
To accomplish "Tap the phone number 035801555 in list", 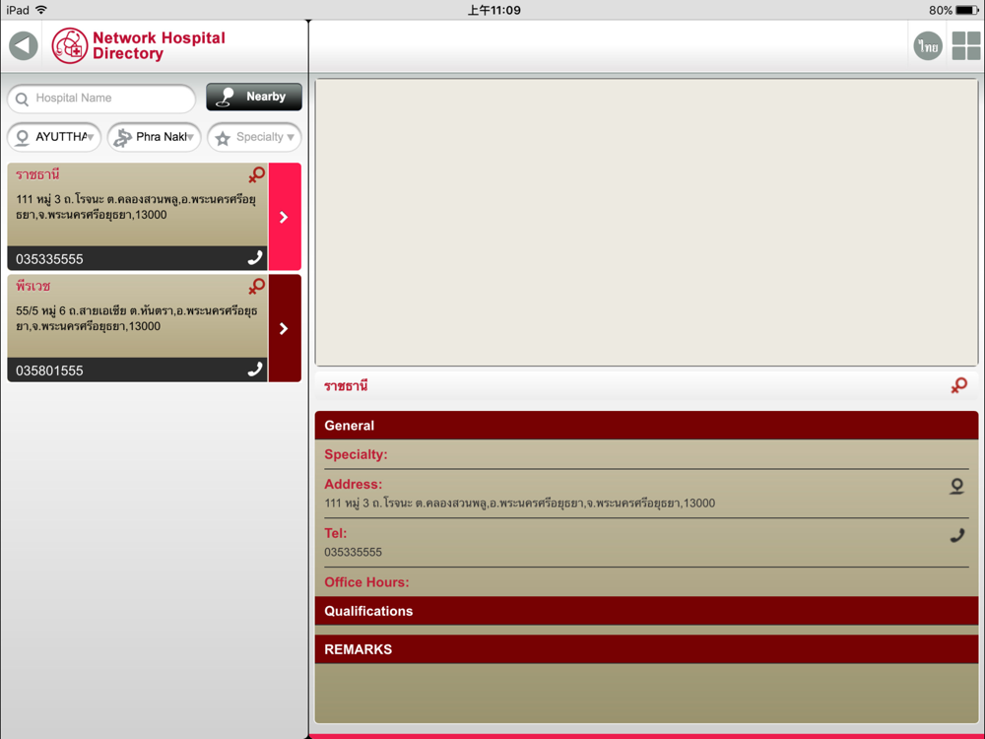I will 49,370.
